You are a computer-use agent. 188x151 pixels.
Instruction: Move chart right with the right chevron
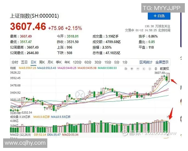[x=150, y=69]
